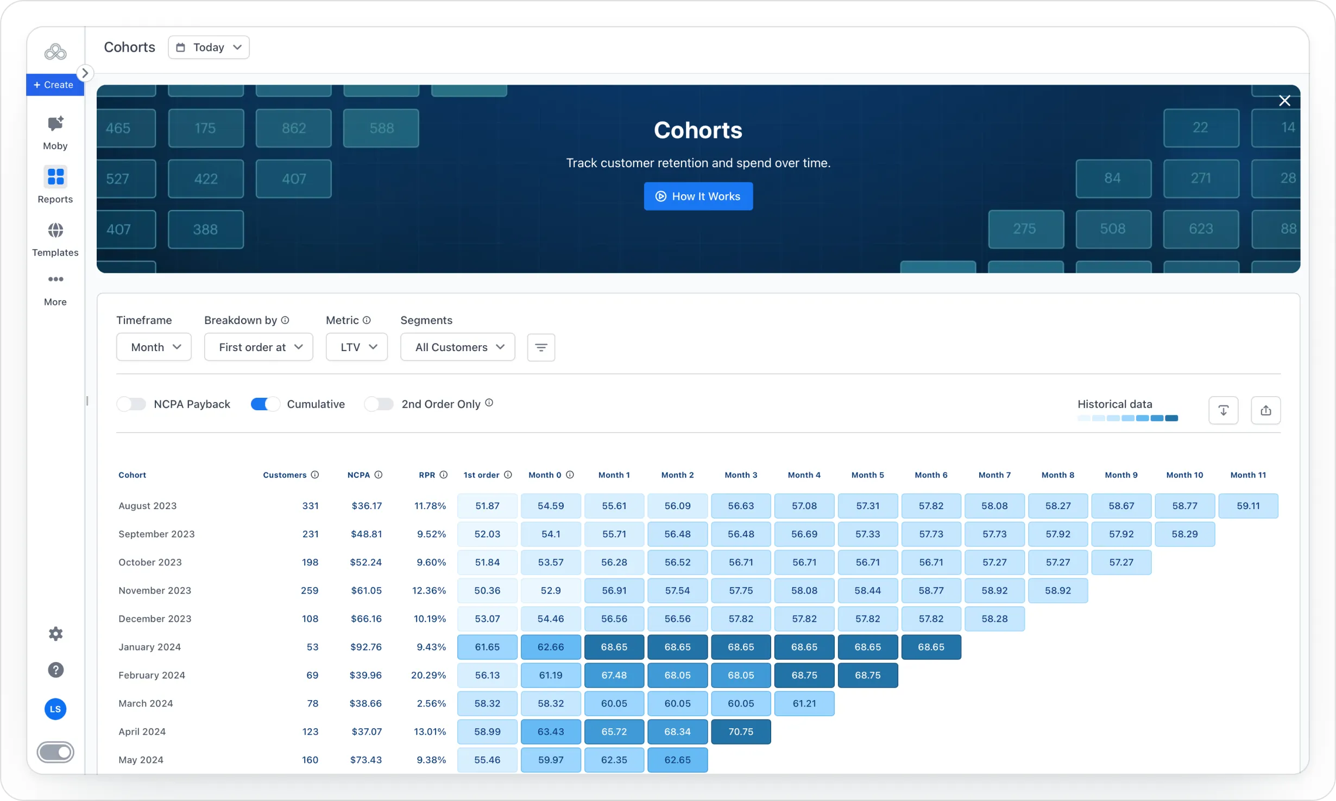This screenshot has height=801, width=1336.
Task: Click the help question mark icon
Action: [55, 670]
